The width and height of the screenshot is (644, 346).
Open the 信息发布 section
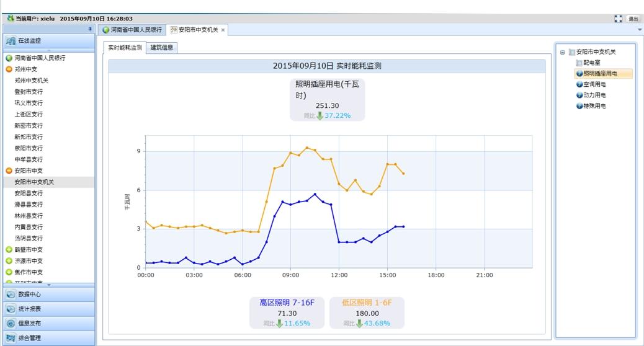[29, 323]
